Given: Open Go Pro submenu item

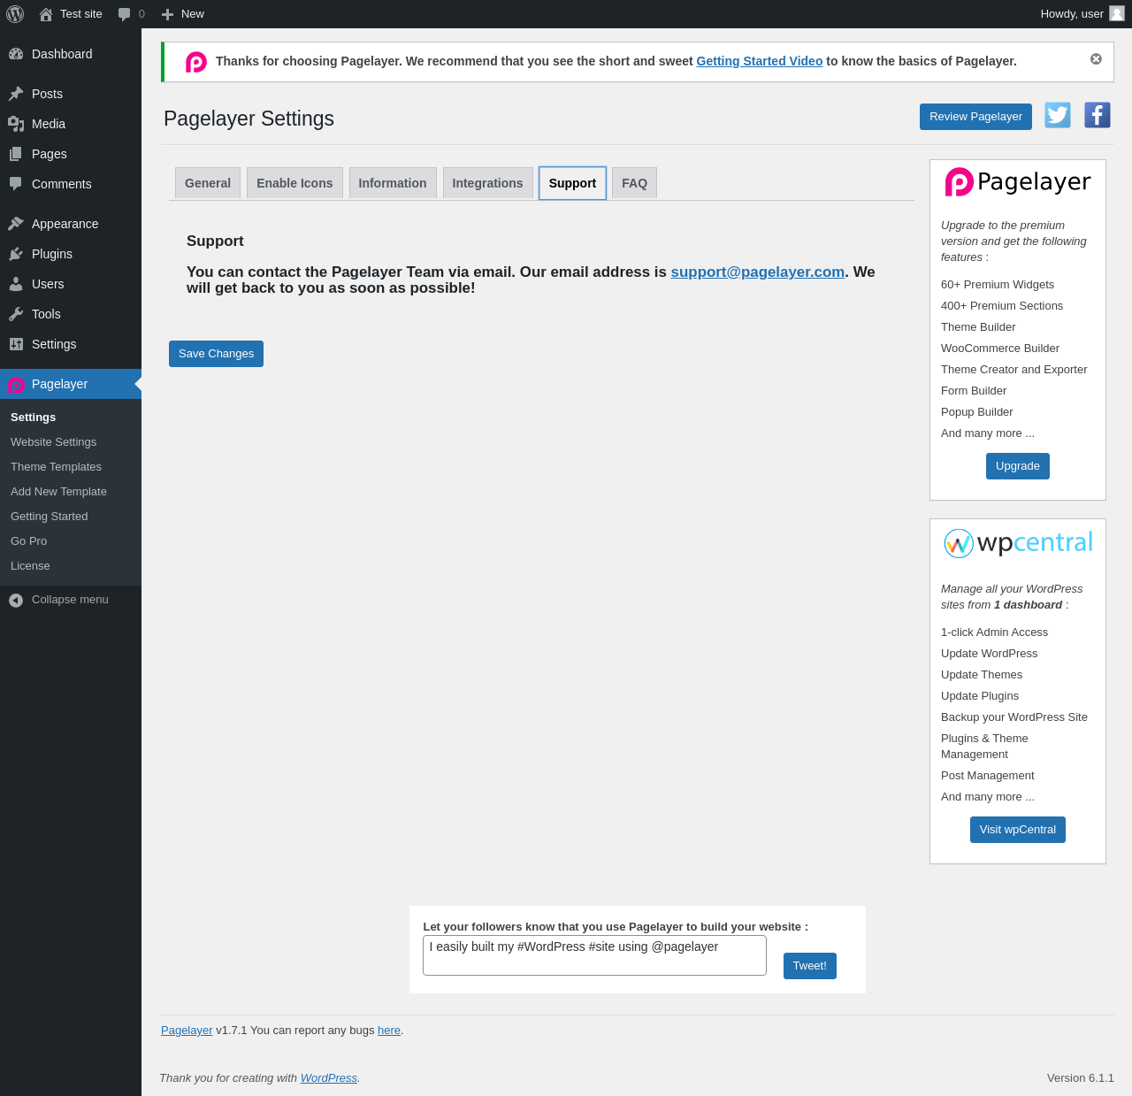Looking at the screenshot, I should click(x=71, y=541).
